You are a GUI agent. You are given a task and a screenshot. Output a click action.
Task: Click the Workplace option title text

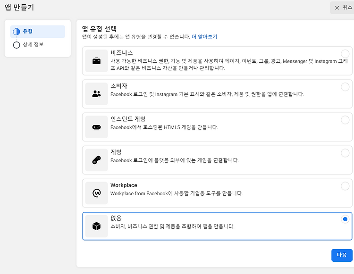pyautogui.click(x=124, y=185)
